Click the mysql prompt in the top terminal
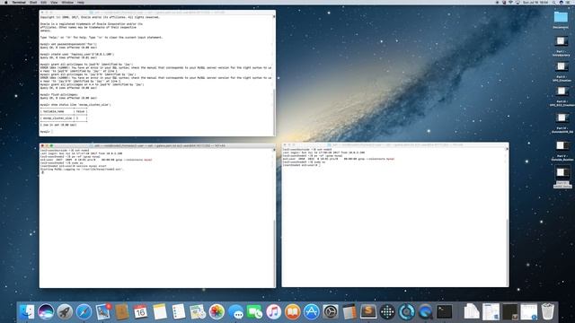Image resolution: width=575 pixels, height=323 pixels. (46, 132)
